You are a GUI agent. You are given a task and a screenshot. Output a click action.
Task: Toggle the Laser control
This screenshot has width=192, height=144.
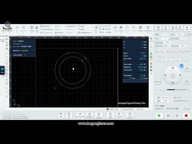pyautogui.click(x=187, y=28)
